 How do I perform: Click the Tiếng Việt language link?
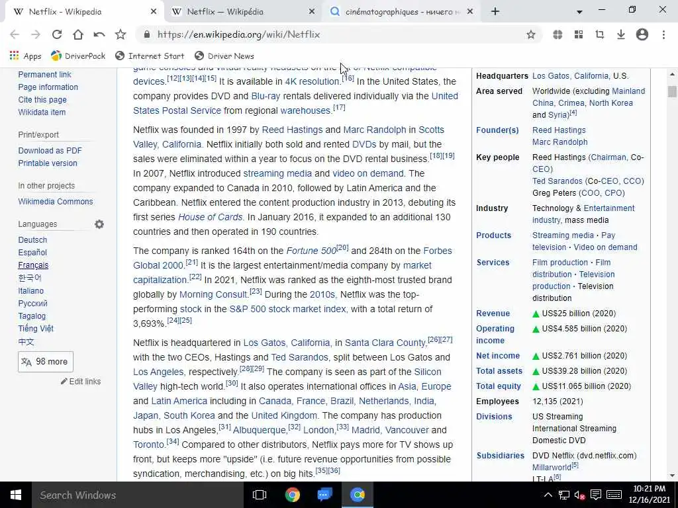36,328
